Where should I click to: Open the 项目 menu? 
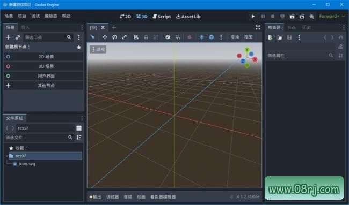tap(22, 16)
